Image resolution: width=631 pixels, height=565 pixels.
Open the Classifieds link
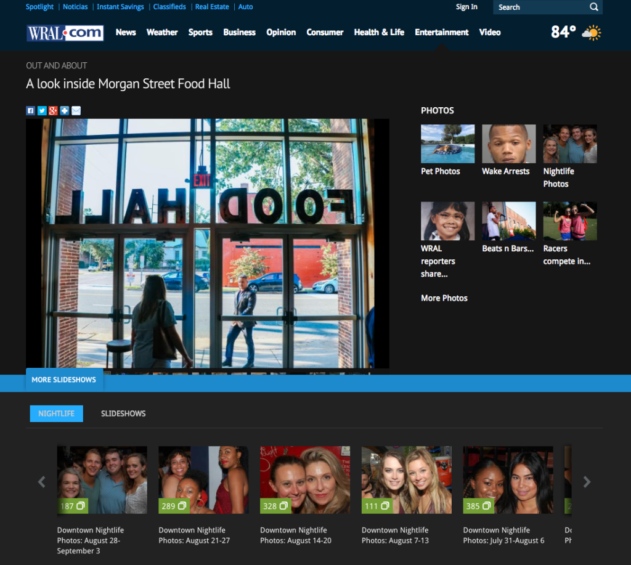169,7
